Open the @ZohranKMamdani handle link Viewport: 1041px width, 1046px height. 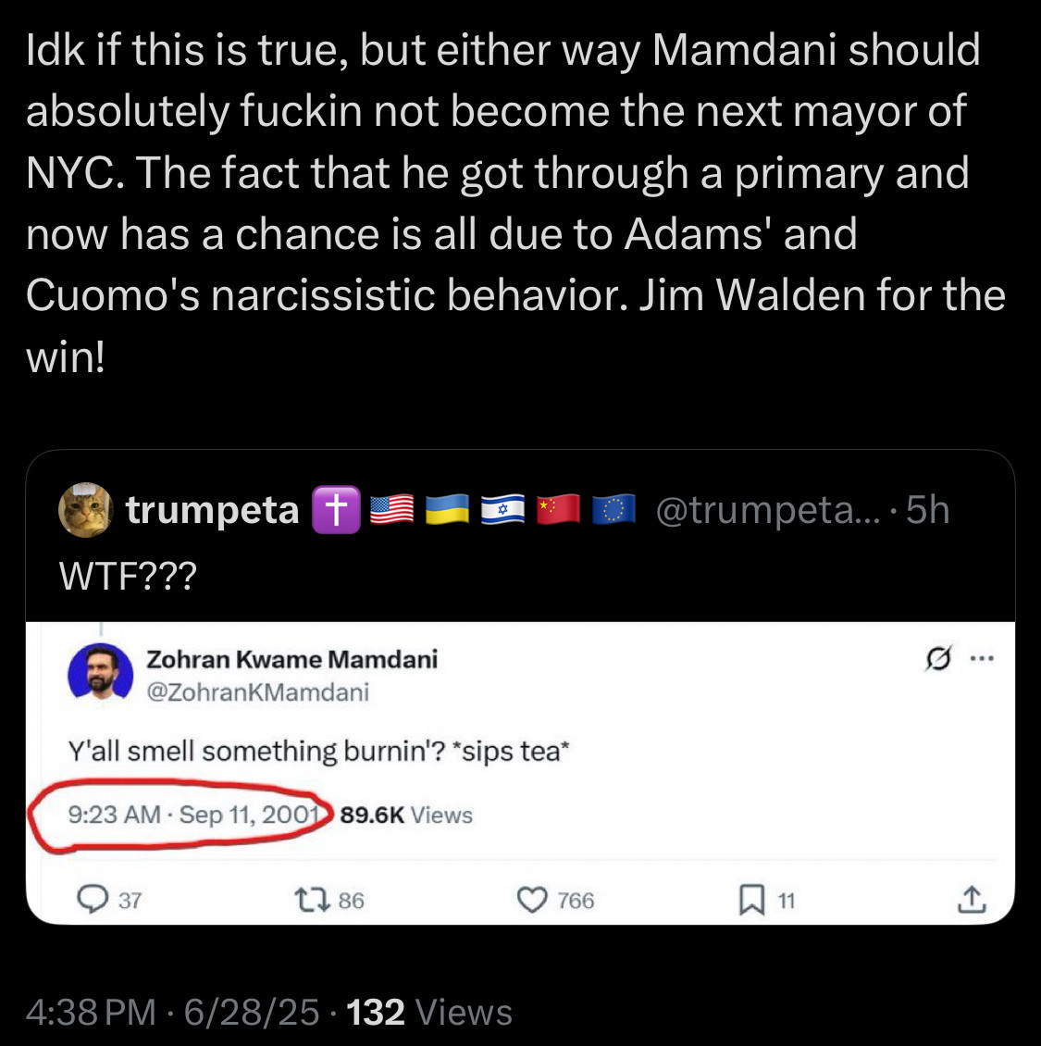pos(258,691)
